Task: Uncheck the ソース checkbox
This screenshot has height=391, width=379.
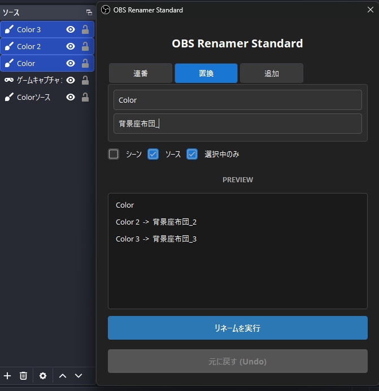Action: pos(153,154)
